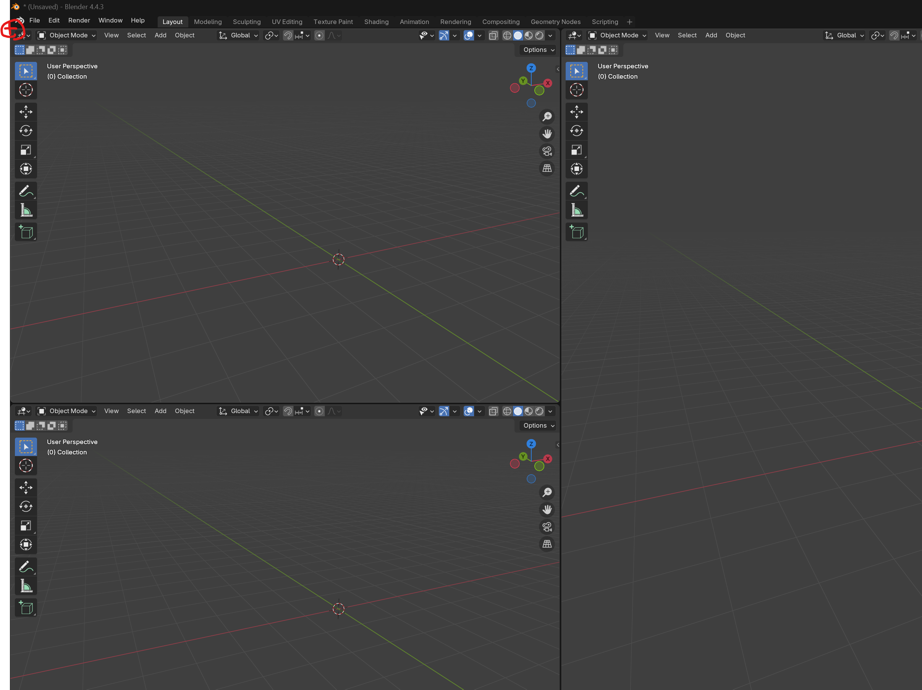Viewport: 922px width, 690px height.
Task: Activate the Cursor tool in top-left viewport
Action: 26,90
